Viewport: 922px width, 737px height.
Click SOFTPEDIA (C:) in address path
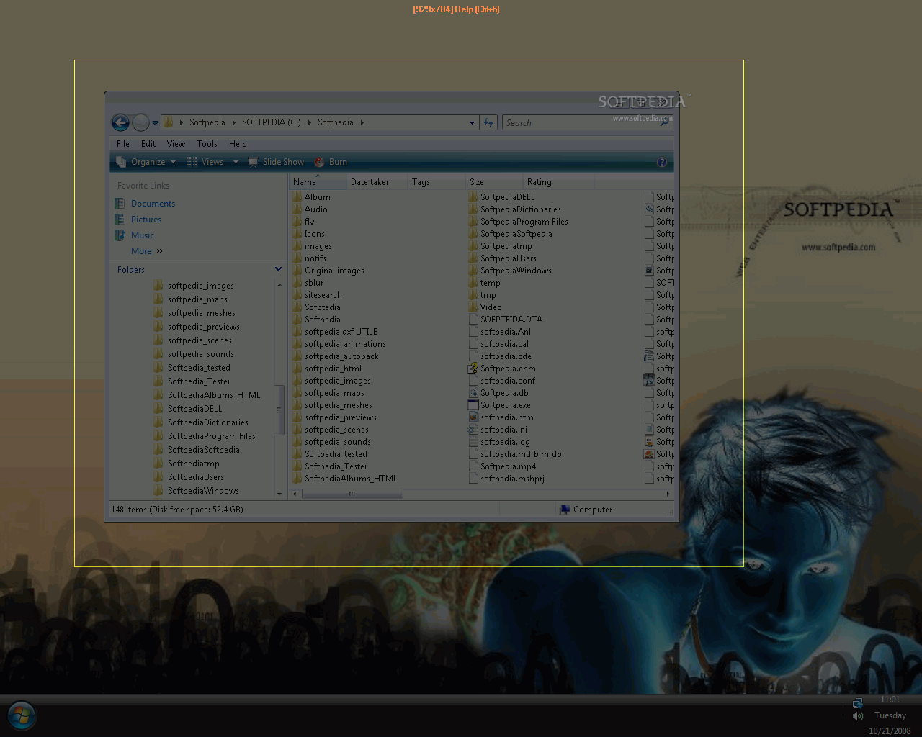(271, 122)
